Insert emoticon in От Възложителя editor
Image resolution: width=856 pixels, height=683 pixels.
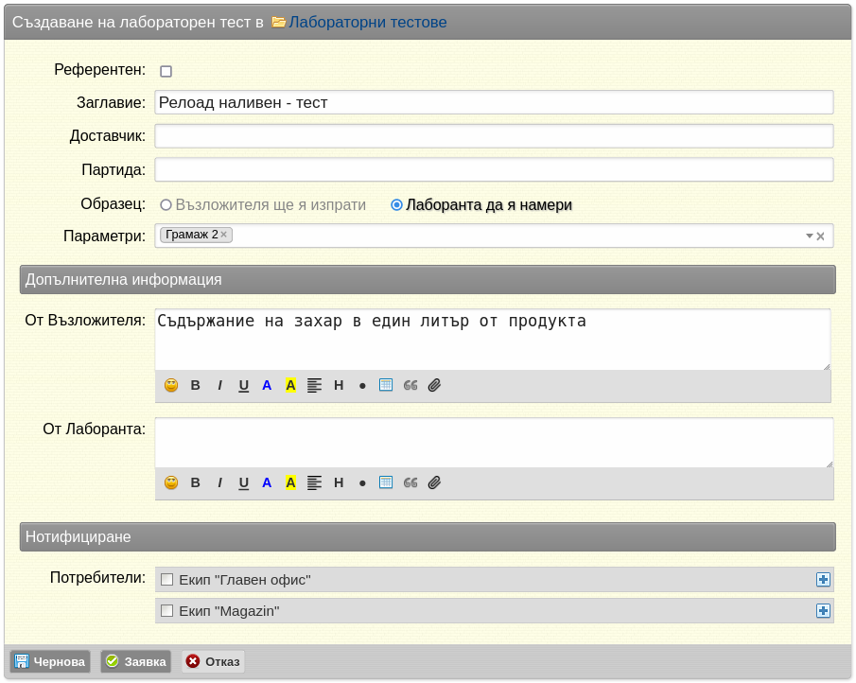[x=171, y=385]
